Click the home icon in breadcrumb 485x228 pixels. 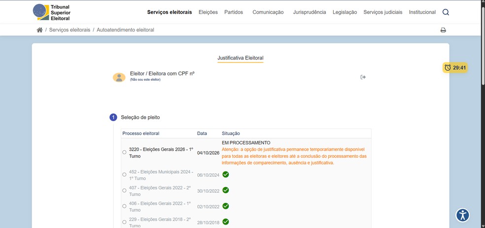coord(39,30)
